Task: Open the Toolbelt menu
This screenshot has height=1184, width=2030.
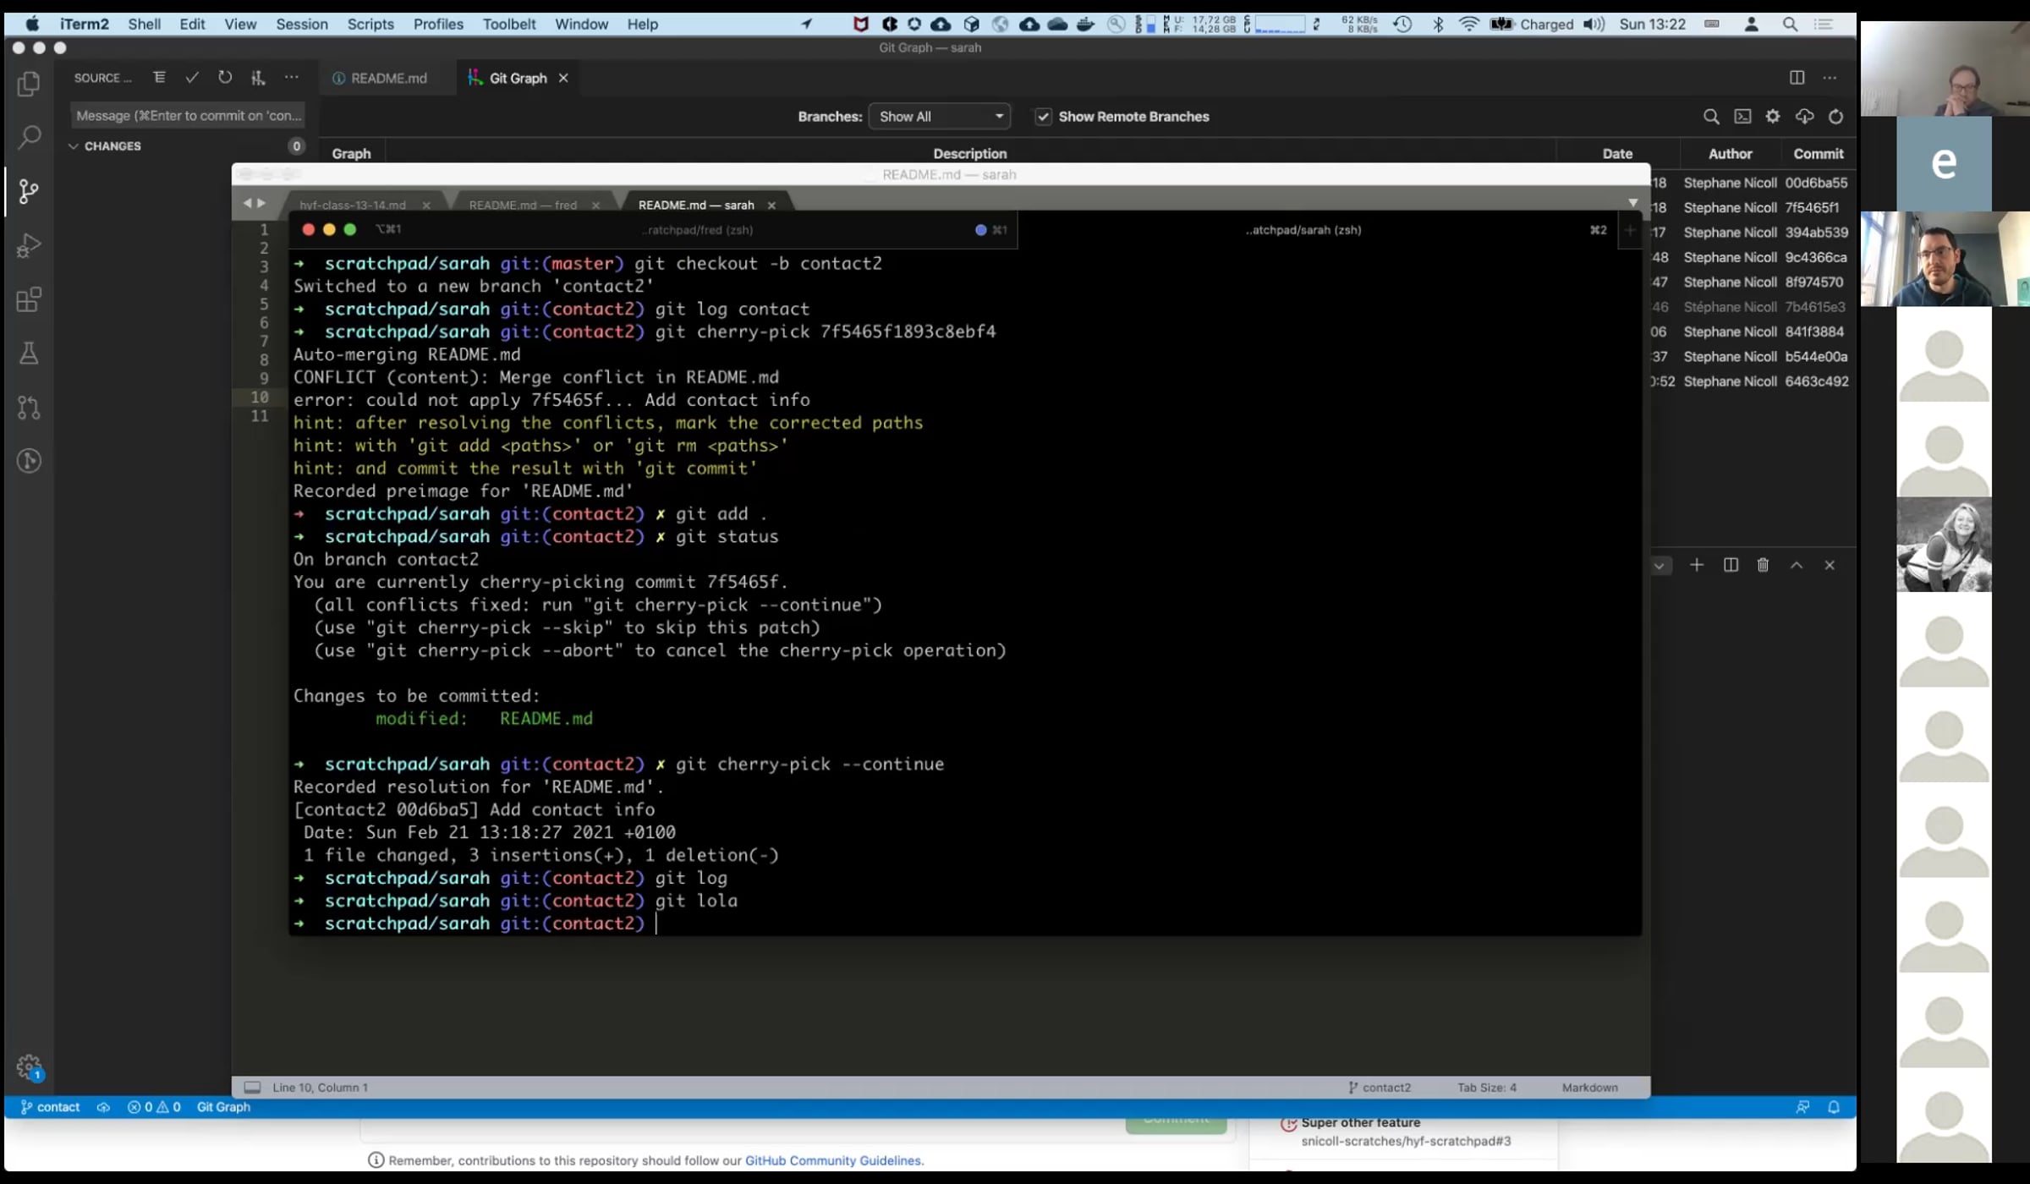Action: [508, 25]
